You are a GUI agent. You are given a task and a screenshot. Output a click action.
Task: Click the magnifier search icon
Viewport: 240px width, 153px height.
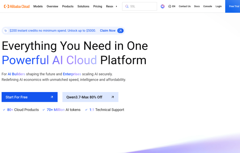click(x=127, y=6)
